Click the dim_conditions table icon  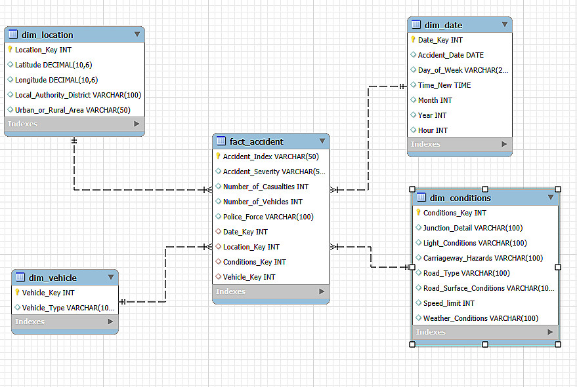[421, 197]
